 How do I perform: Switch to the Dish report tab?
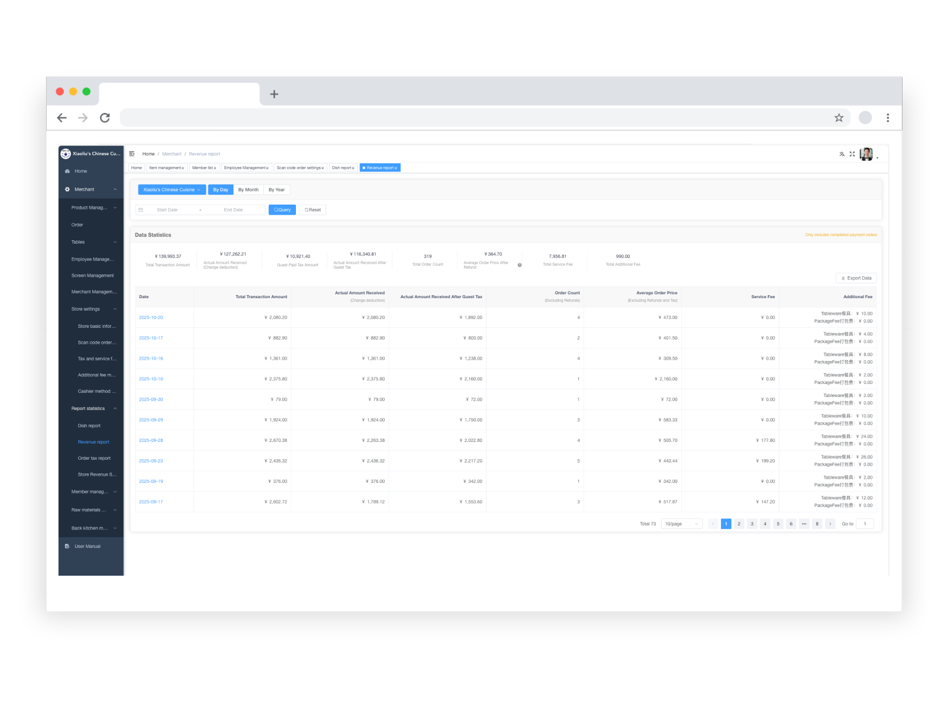[x=341, y=167]
